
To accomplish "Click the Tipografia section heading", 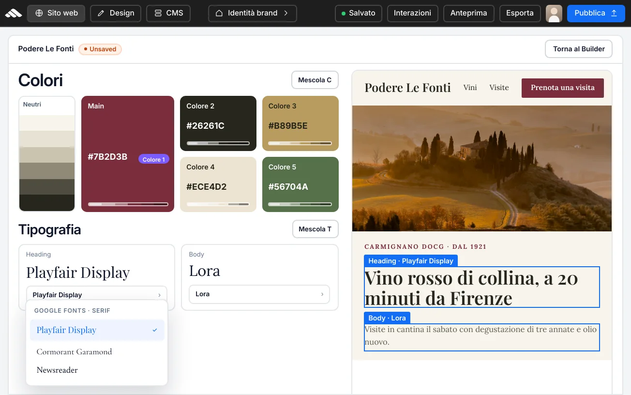I will [x=49, y=229].
